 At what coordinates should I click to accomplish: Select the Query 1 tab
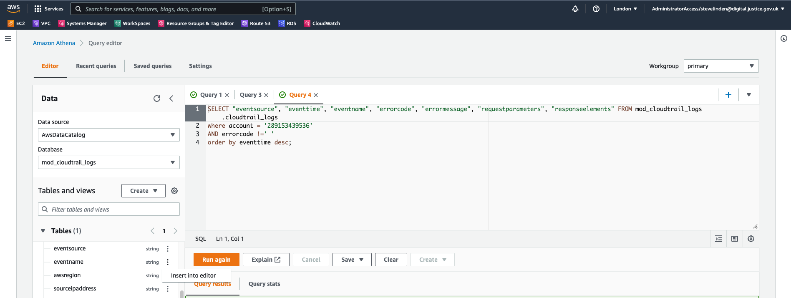pos(211,95)
